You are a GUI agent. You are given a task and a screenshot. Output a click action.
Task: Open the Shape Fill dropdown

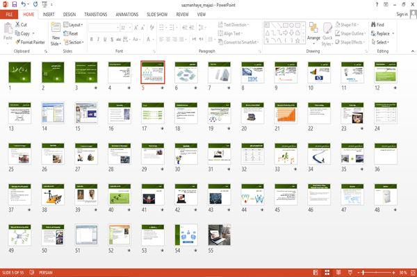[347, 25]
